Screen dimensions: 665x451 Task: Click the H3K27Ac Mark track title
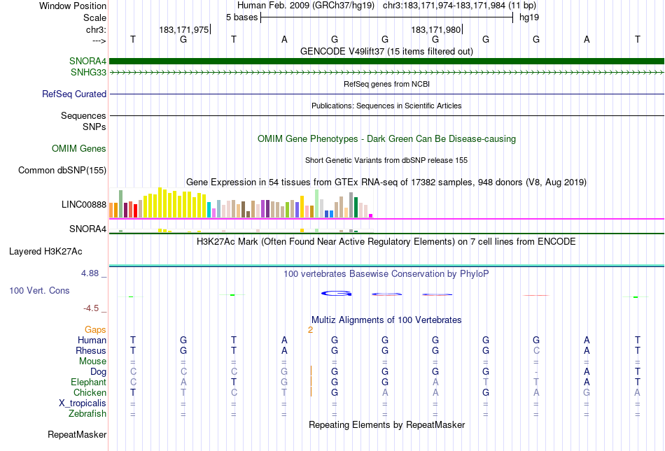point(386,242)
